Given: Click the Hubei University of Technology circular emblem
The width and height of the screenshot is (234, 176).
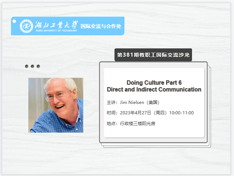Looking at the screenshot, I should pos(26,26).
